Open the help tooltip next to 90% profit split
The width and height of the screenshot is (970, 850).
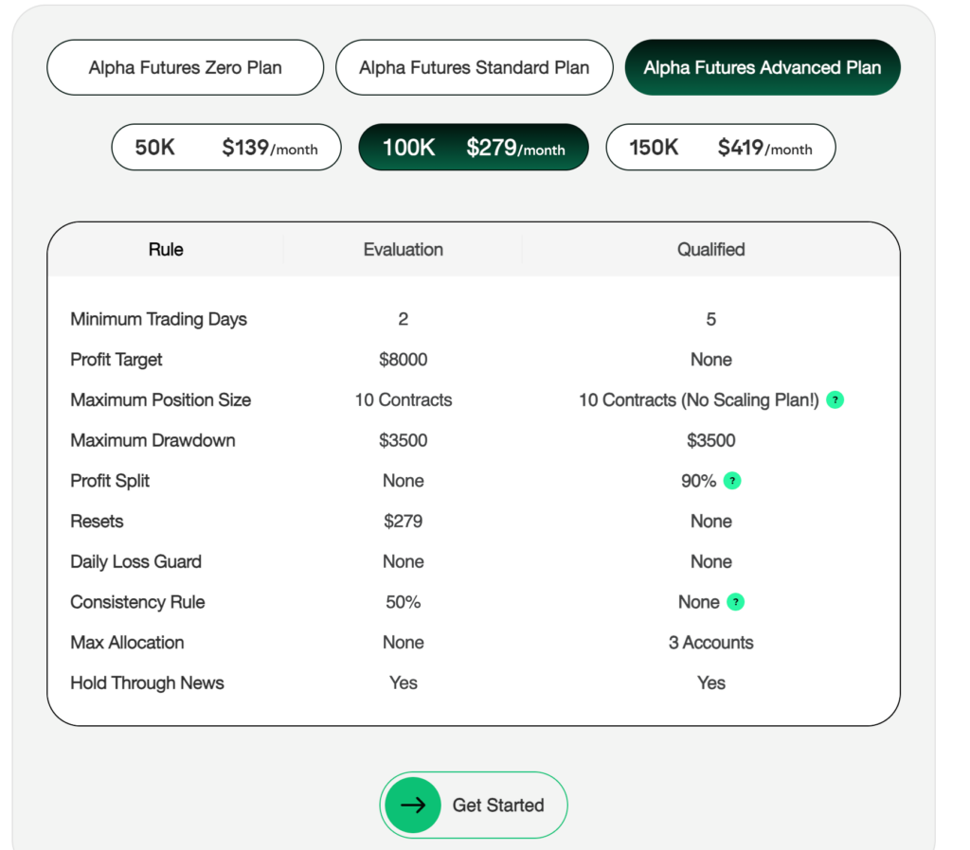coord(732,481)
